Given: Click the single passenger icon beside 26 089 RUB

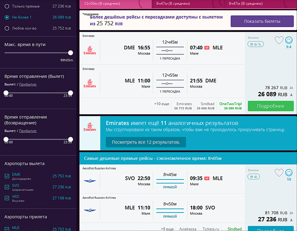Looking at the screenshot, I should click(x=291, y=95).
